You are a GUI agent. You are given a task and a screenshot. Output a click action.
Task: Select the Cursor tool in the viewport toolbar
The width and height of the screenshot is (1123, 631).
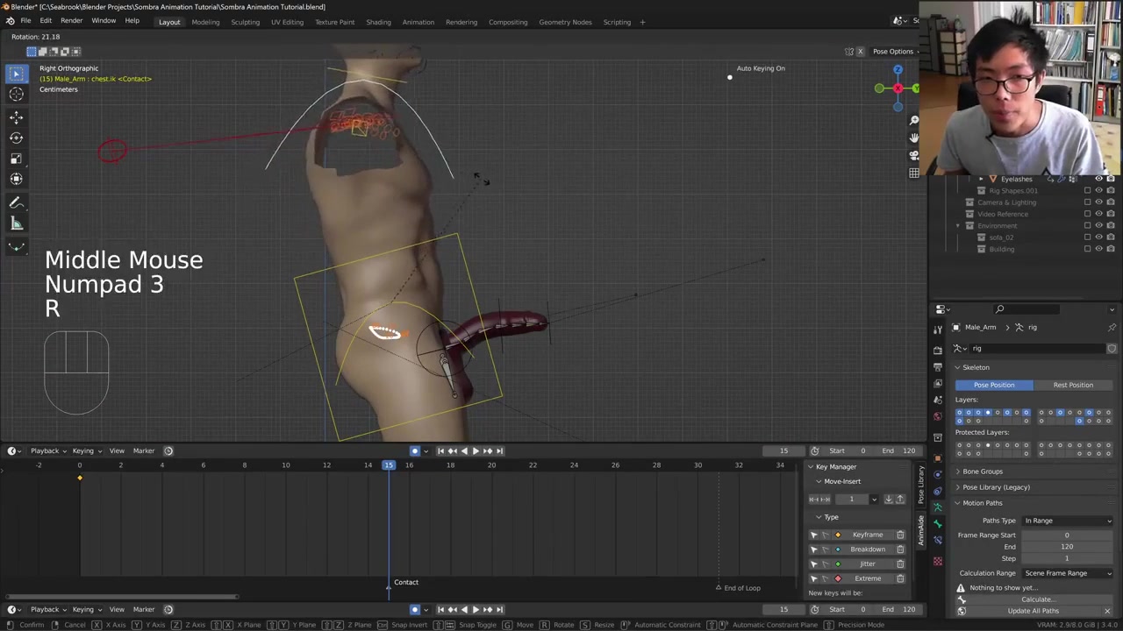(x=16, y=95)
